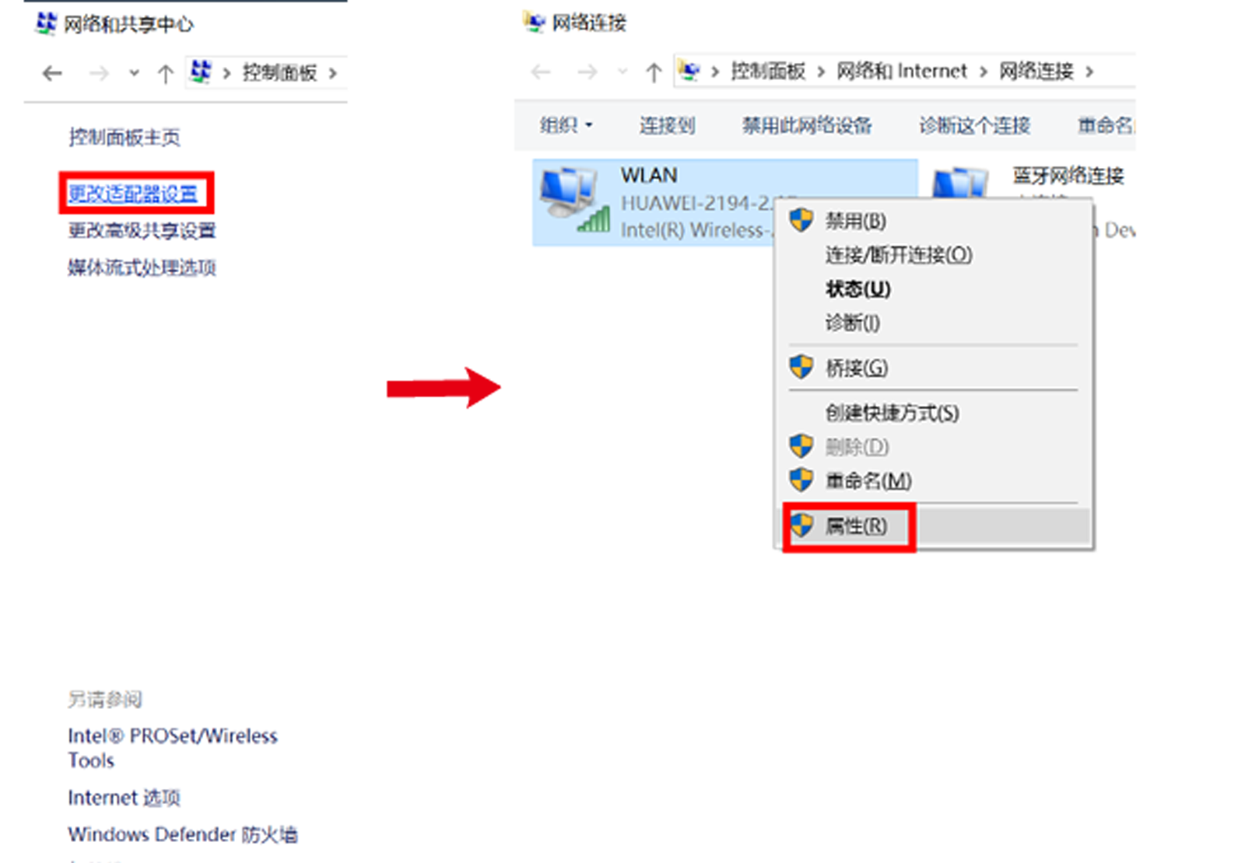Click shield icon next to 桥接(G)
This screenshot has height=863, width=1245.
tap(801, 367)
